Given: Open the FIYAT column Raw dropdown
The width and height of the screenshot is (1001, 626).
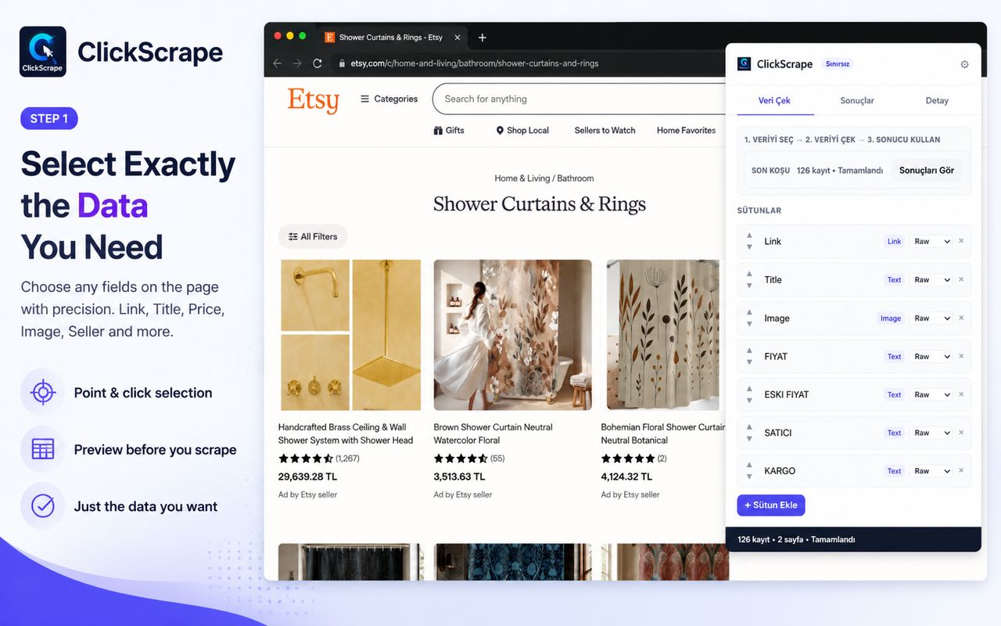Looking at the screenshot, I should [931, 357].
